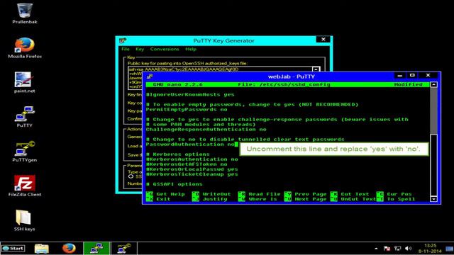The height and width of the screenshot is (255, 454).
Task: Click the 'ChallengeResponseAuthentication no' line
Action: click(x=206, y=129)
